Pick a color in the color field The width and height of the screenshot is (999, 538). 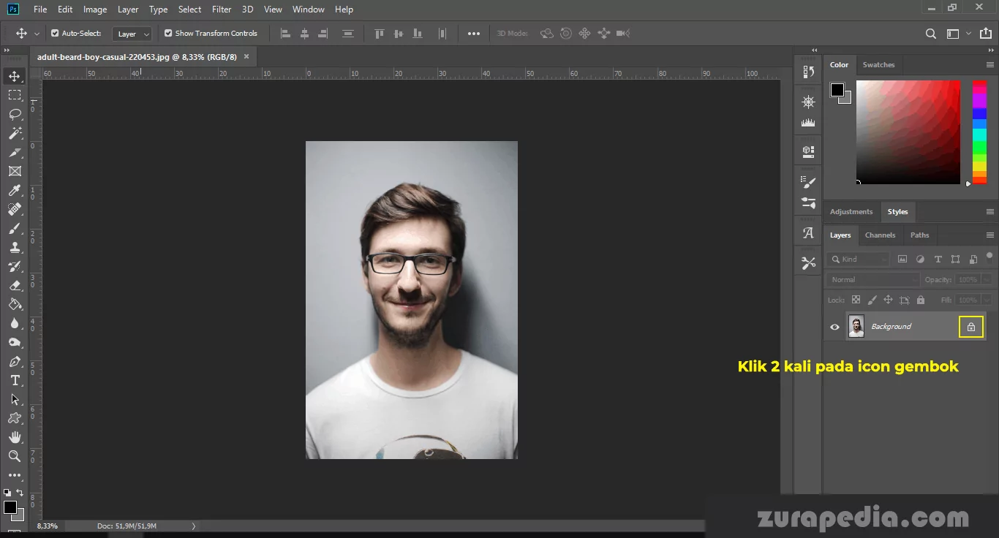pos(908,132)
